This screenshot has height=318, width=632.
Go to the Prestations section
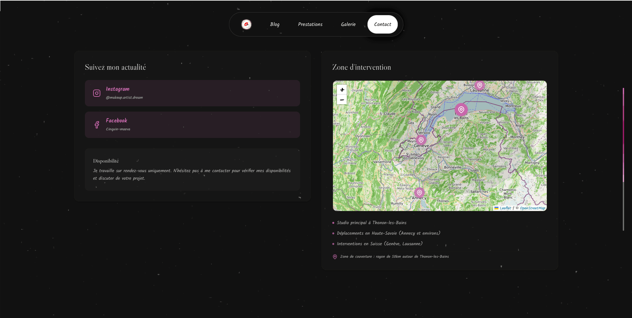click(x=310, y=24)
